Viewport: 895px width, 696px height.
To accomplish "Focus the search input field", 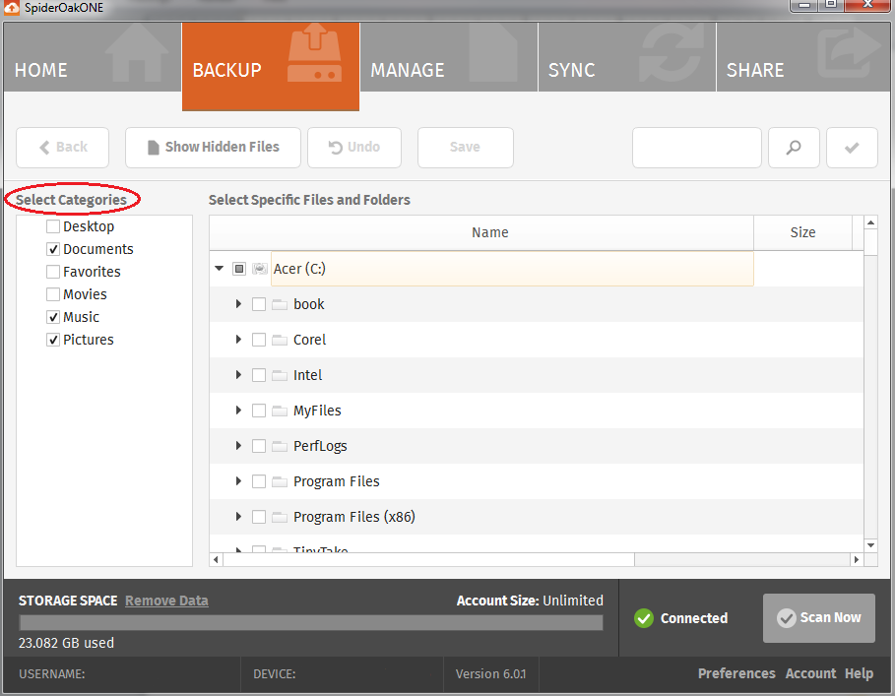I will coord(697,148).
